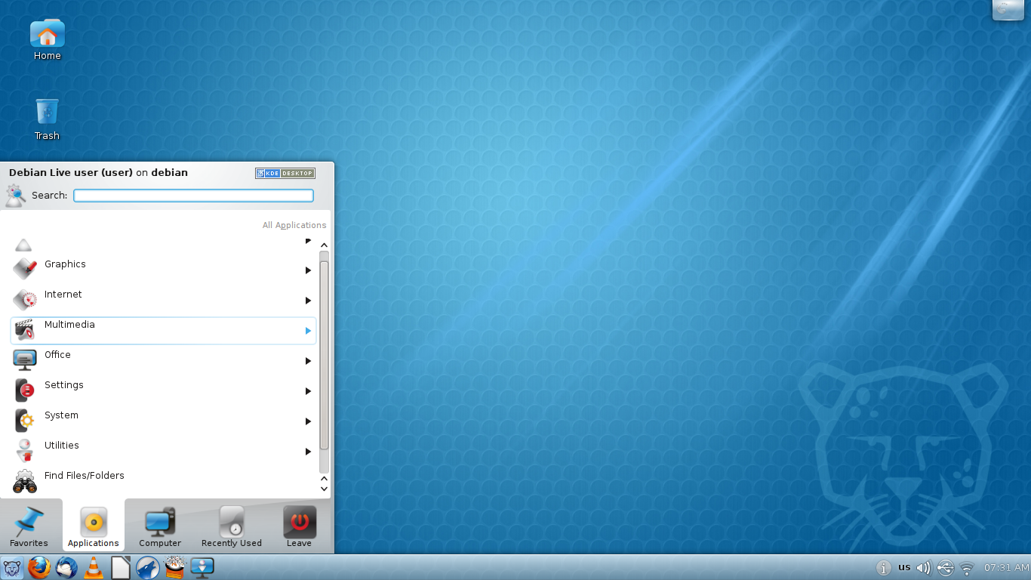
Task: Expand the Internet category submenu arrow
Action: tap(307, 300)
